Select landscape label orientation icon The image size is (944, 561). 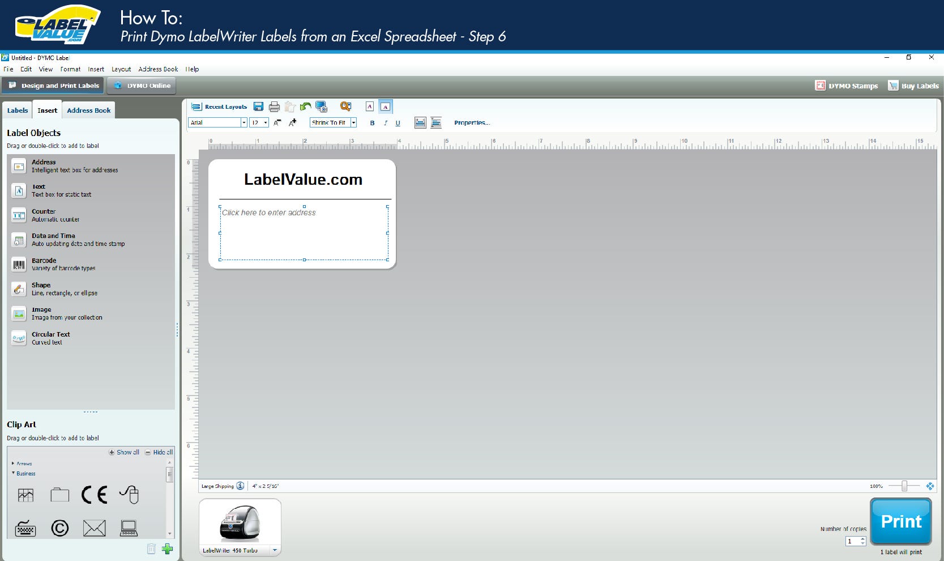tap(385, 107)
